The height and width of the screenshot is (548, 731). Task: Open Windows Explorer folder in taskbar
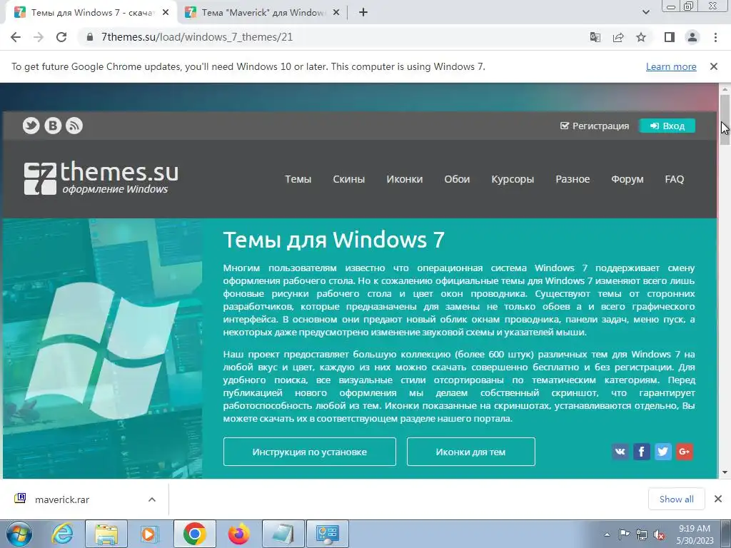point(106,534)
